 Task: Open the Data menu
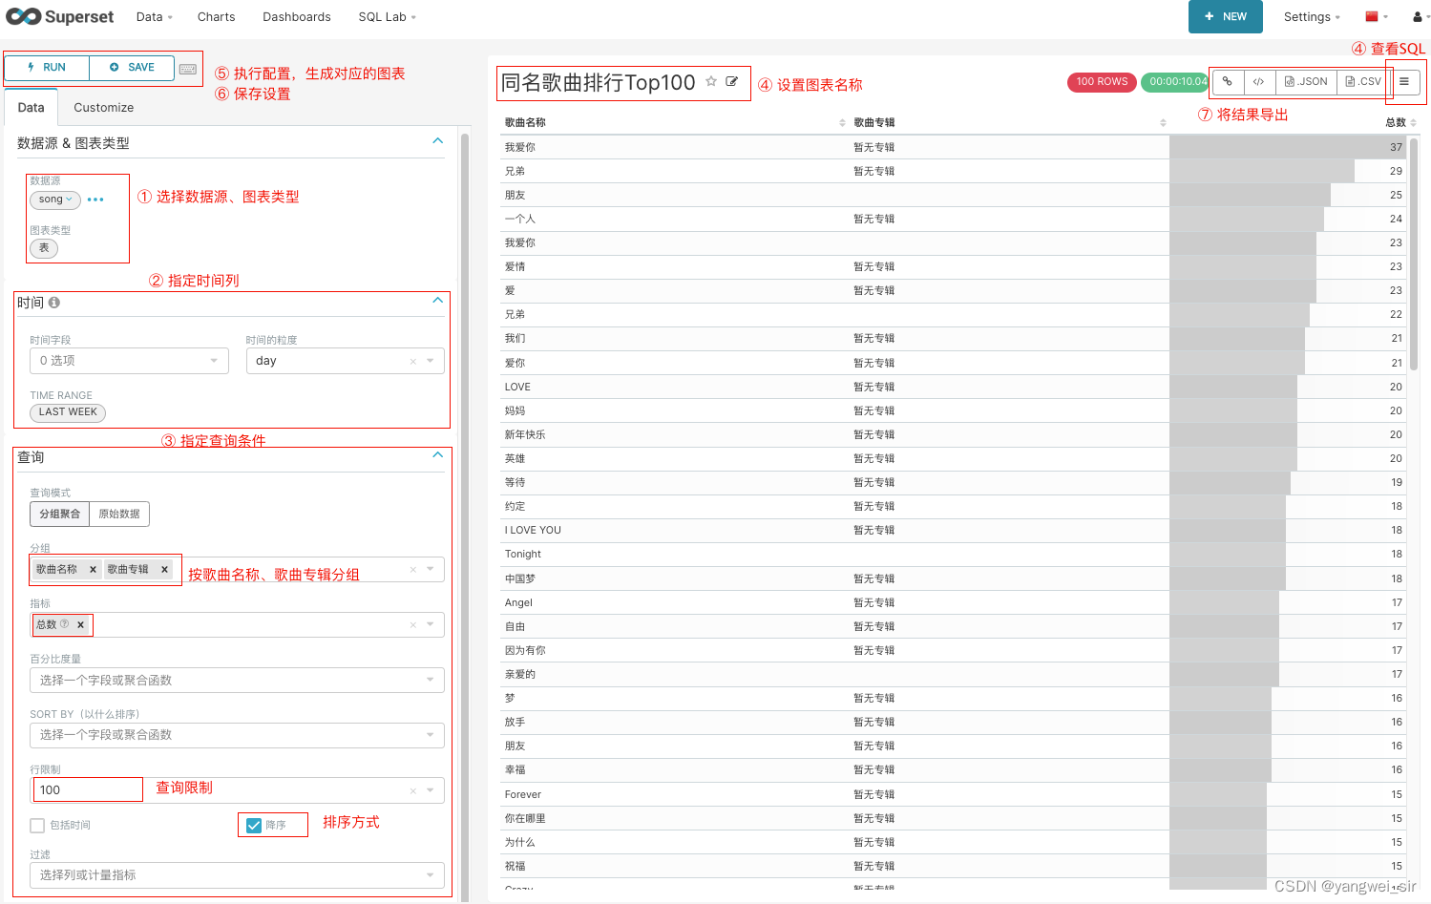point(154,17)
